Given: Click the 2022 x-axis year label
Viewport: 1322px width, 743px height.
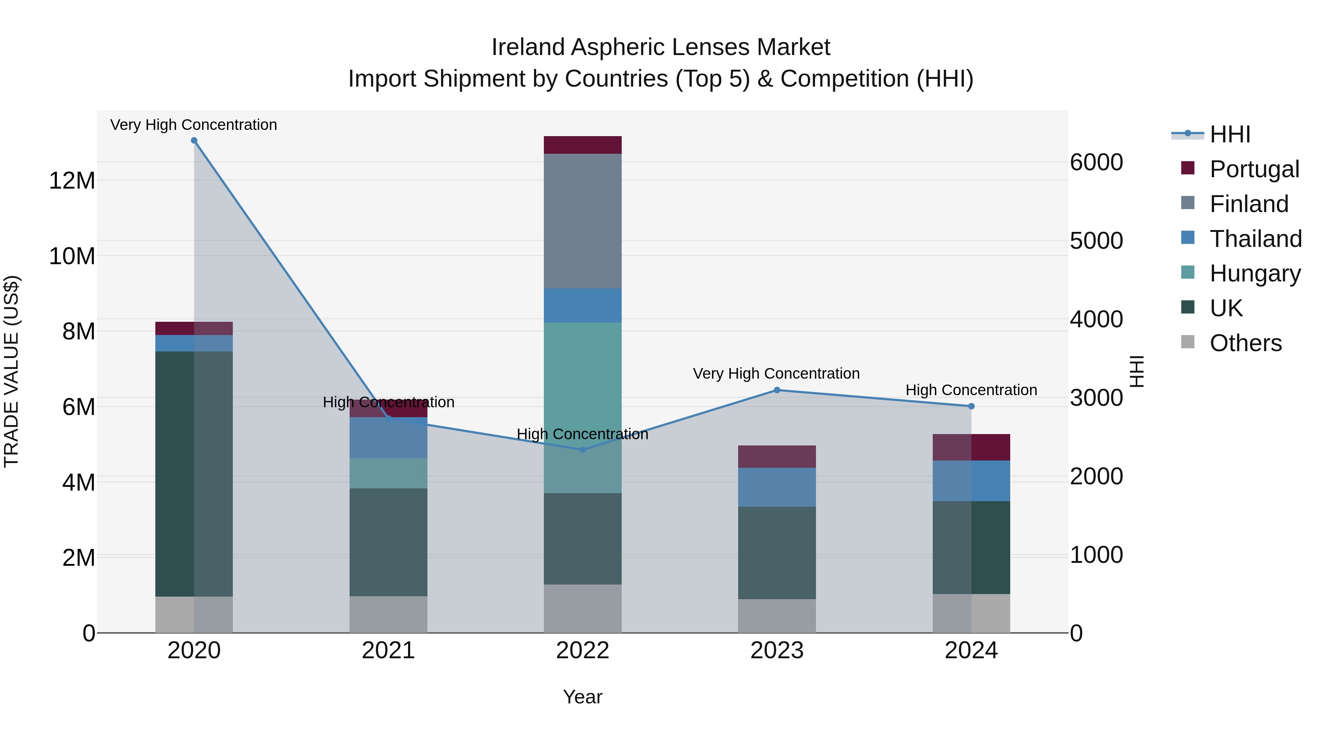Looking at the screenshot, I should click(582, 651).
